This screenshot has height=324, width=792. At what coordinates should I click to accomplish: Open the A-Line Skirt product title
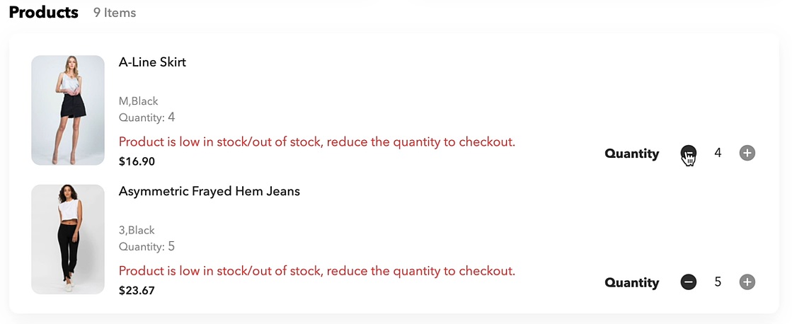click(x=153, y=62)
